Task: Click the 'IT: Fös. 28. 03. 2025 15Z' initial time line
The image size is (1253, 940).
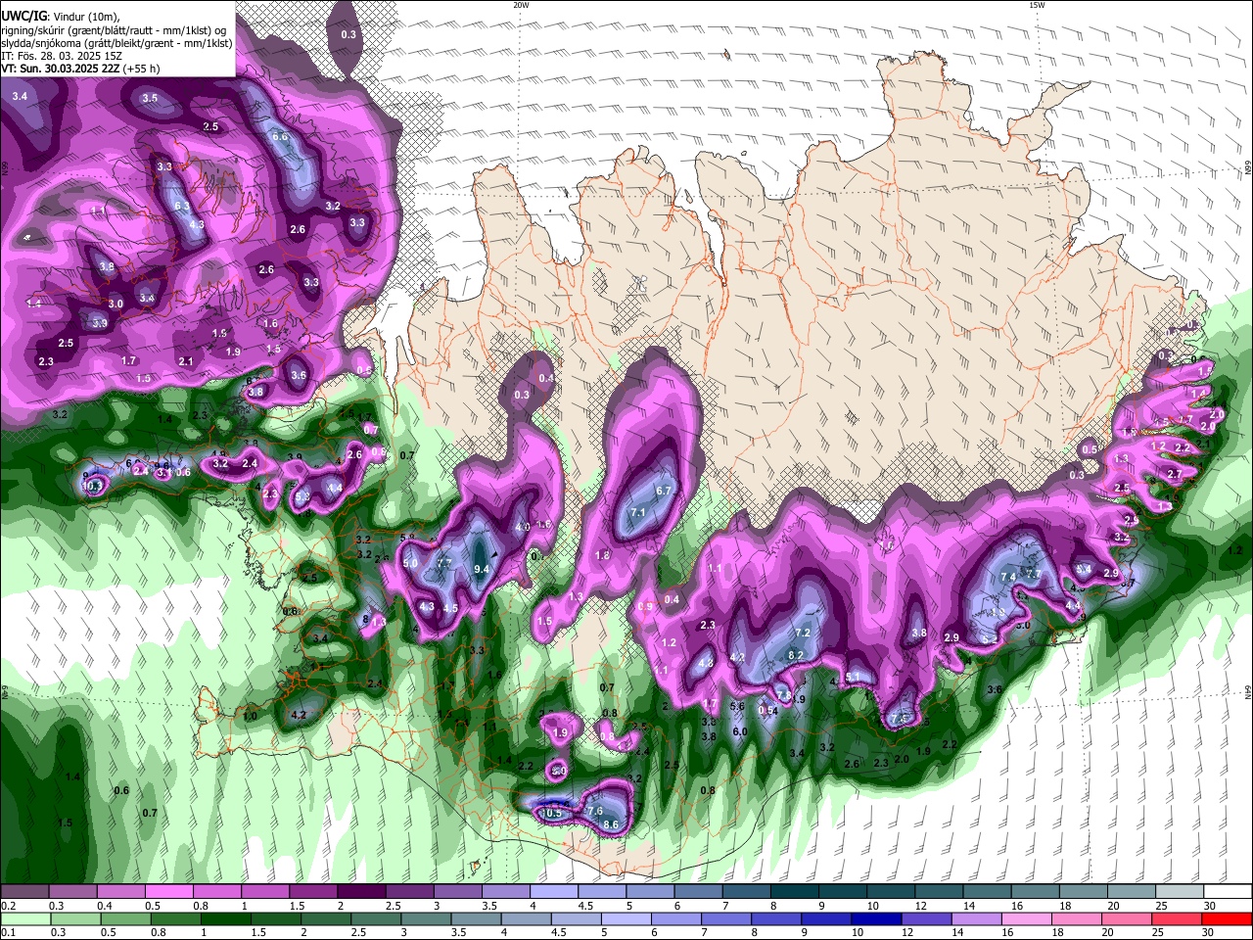Action: click(62, 56)
